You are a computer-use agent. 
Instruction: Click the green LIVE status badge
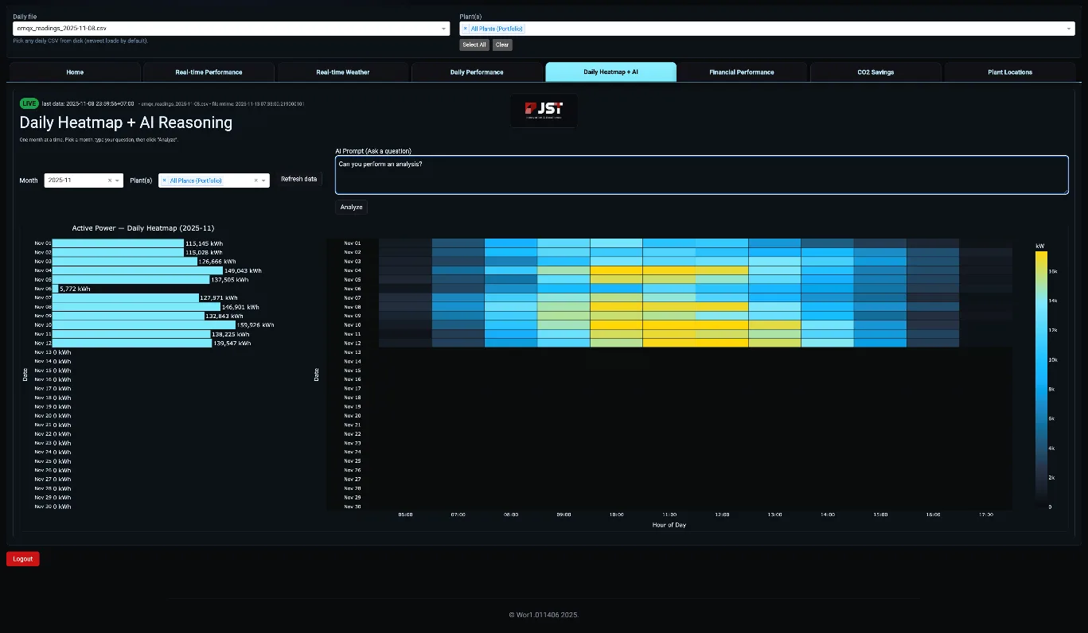point(29,103)
